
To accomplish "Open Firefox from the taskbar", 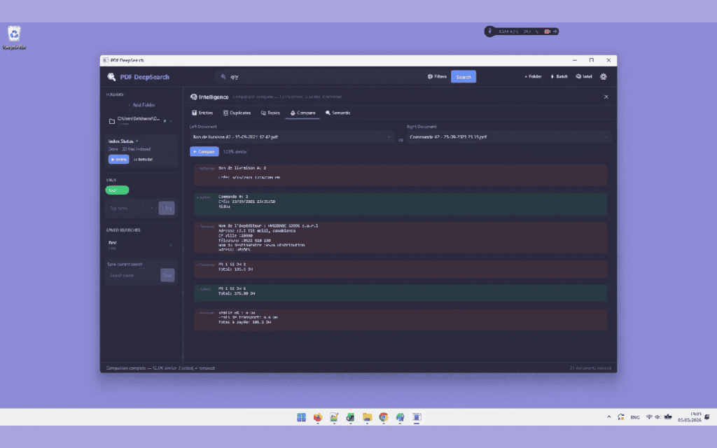I will pos(318,417).
